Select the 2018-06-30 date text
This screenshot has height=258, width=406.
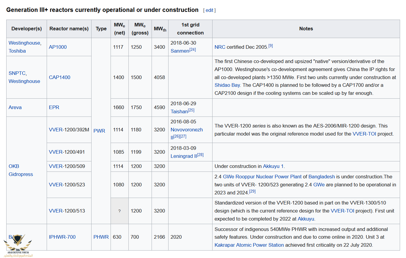tap(183, 43)
